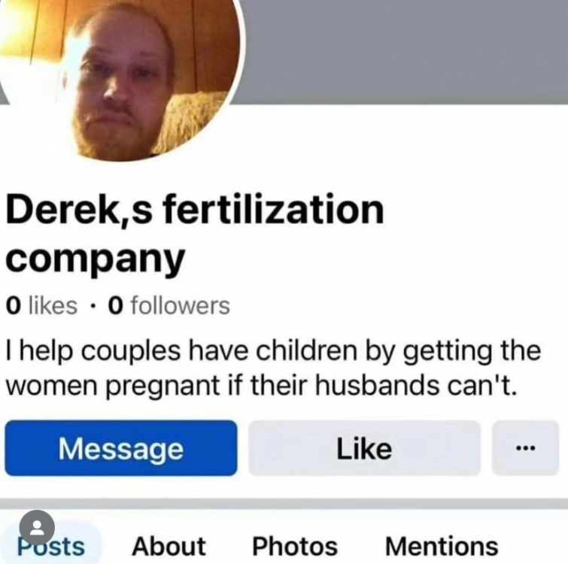Open the 0 followers list
The image size is (568, 564).
click(x=169, y=305)
